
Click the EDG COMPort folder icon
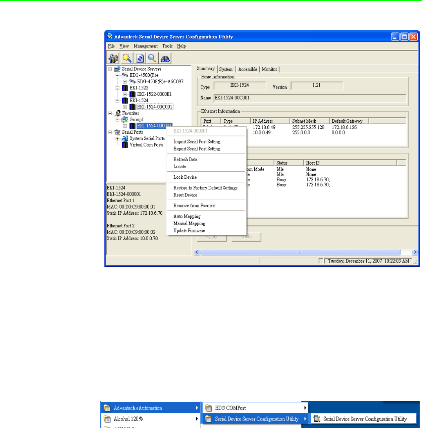(208, 408)
